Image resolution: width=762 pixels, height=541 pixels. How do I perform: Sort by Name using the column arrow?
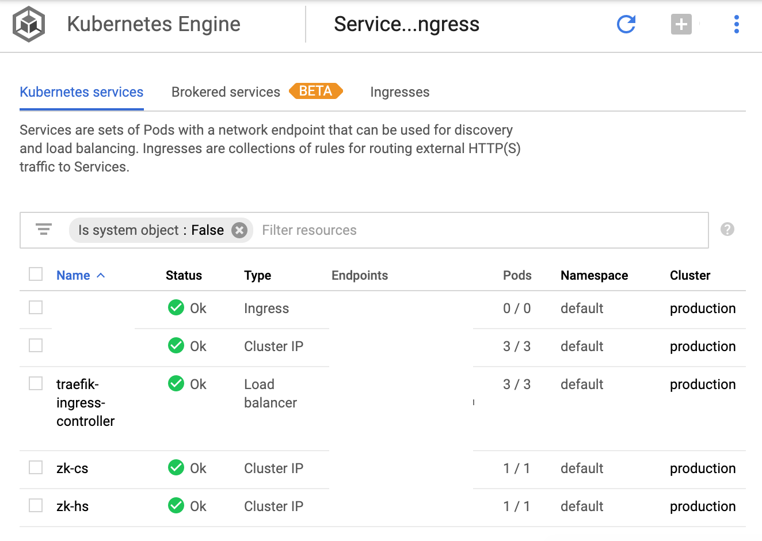point(101,276)
